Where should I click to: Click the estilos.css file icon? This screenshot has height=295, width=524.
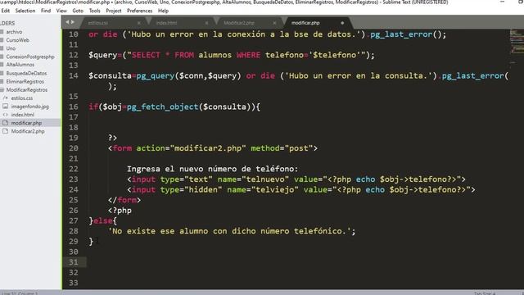[x=5, y=98]
